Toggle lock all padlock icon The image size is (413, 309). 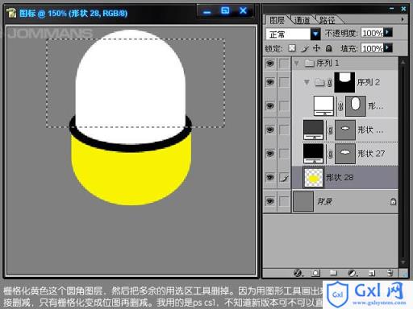click(328, 48)
